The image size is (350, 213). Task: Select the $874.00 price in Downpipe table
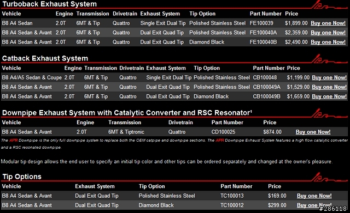pos(272,132)
